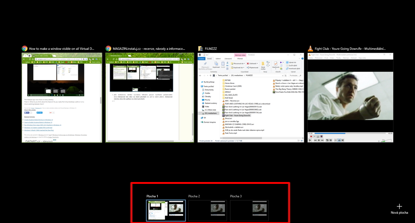
Task: Open the Soubor tab in FILMZZZ Explorer
Action: 202,59
